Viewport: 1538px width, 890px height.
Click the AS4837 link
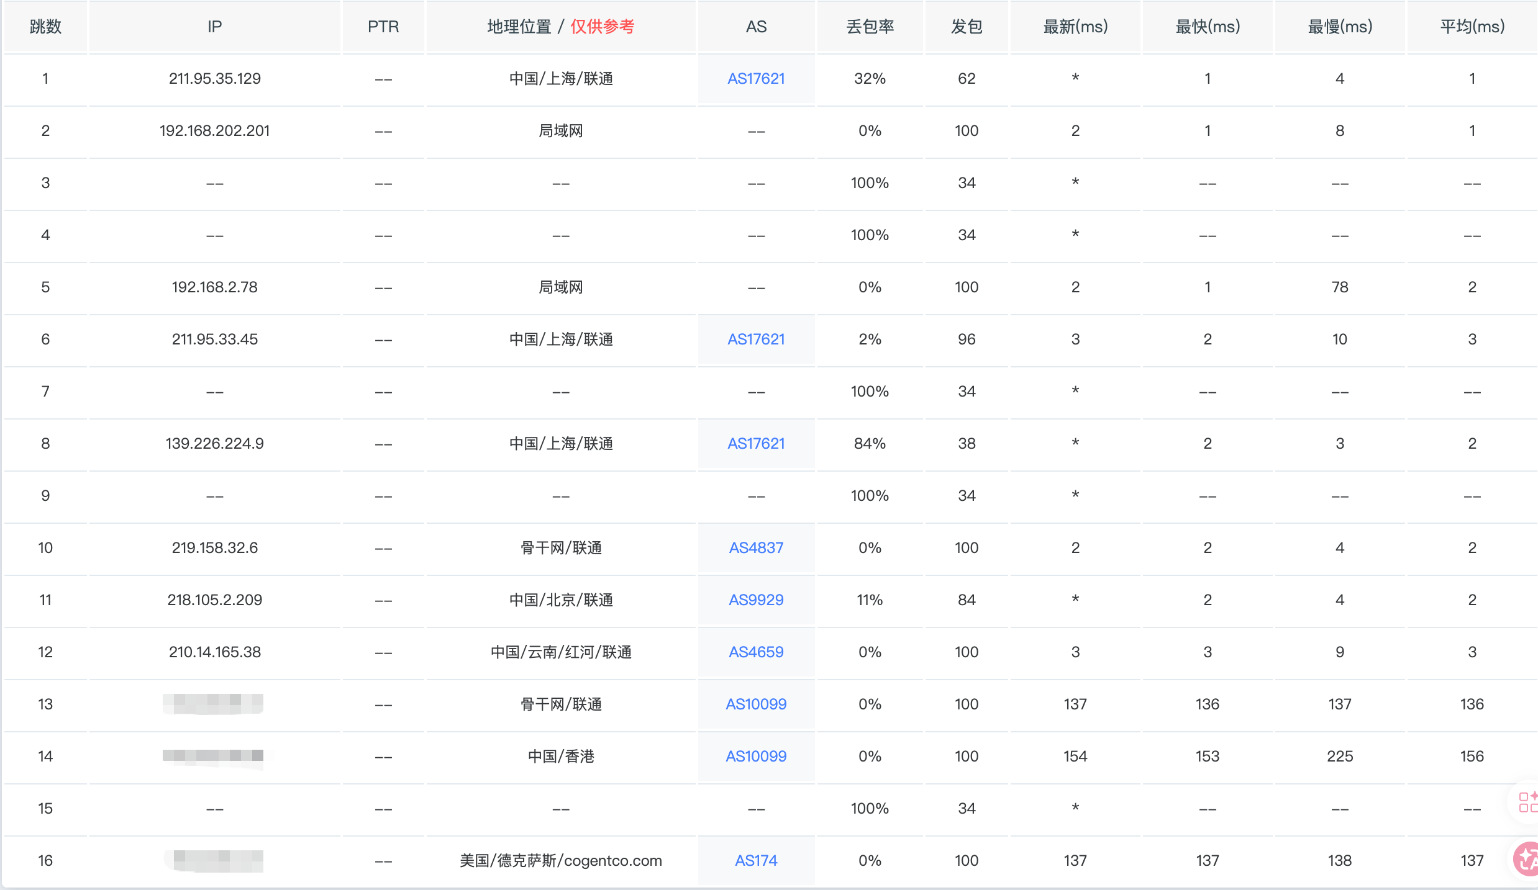pyautogui.click(x=756, y=548)
